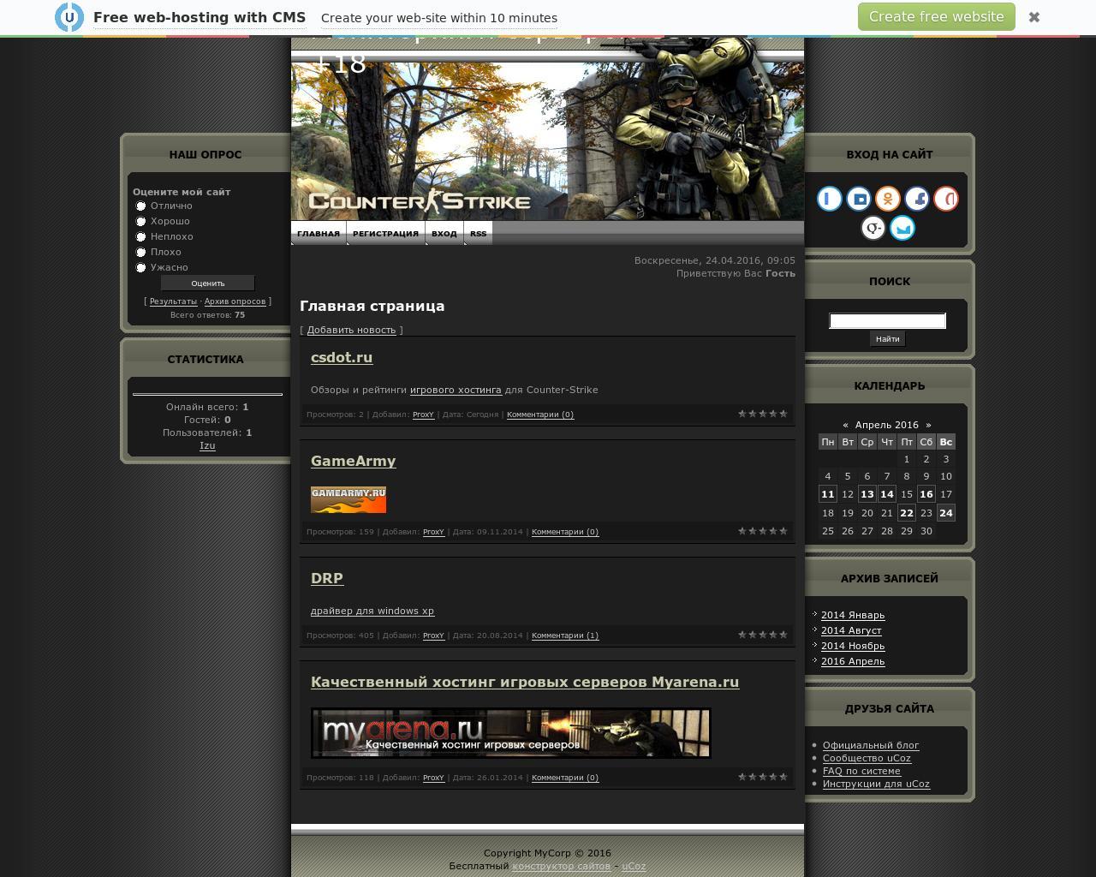1096x877 pixels.
Task: Open the 2014 Январь archive
Action: 853,615
